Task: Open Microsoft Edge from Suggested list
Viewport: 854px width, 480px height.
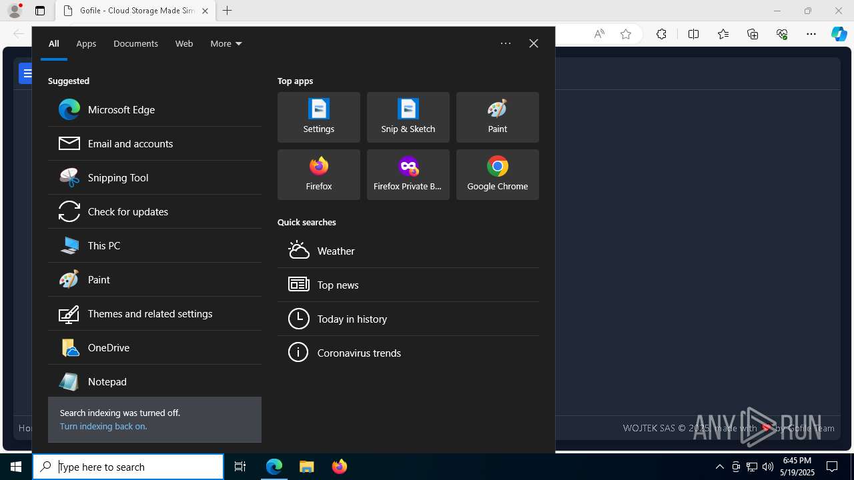Action: (155, 109)
